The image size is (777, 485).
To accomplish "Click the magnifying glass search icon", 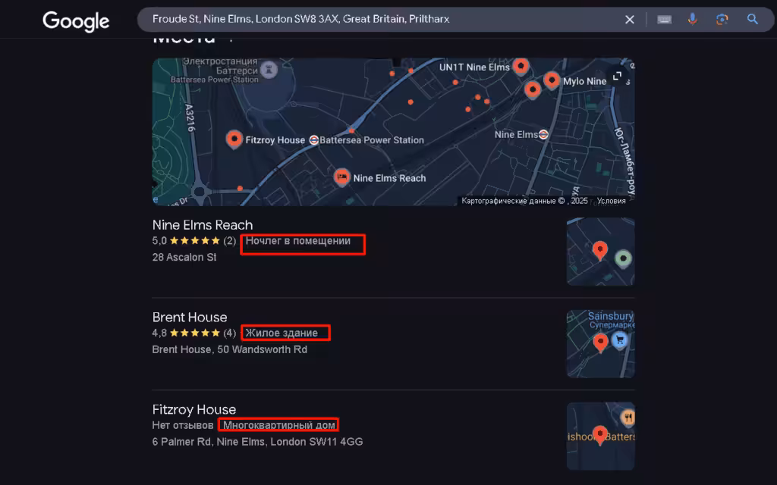I will (x=752, y=19).
